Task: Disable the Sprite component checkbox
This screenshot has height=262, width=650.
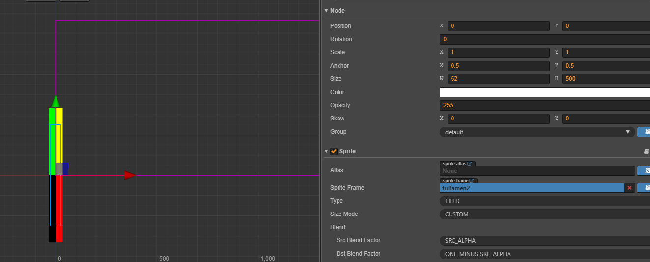Action: pyautogui.click(x=334, y=151)
